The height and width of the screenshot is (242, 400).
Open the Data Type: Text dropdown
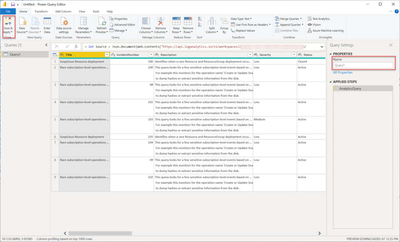point(241,19)
